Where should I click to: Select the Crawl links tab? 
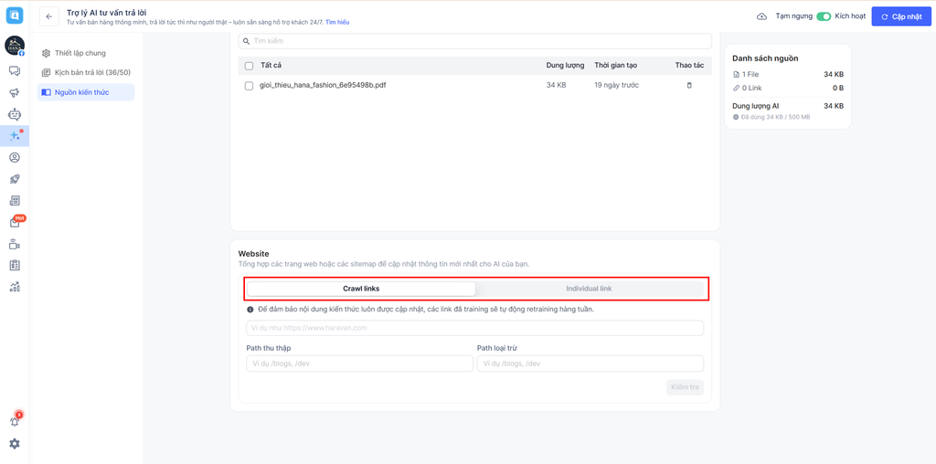click(361, 289)
